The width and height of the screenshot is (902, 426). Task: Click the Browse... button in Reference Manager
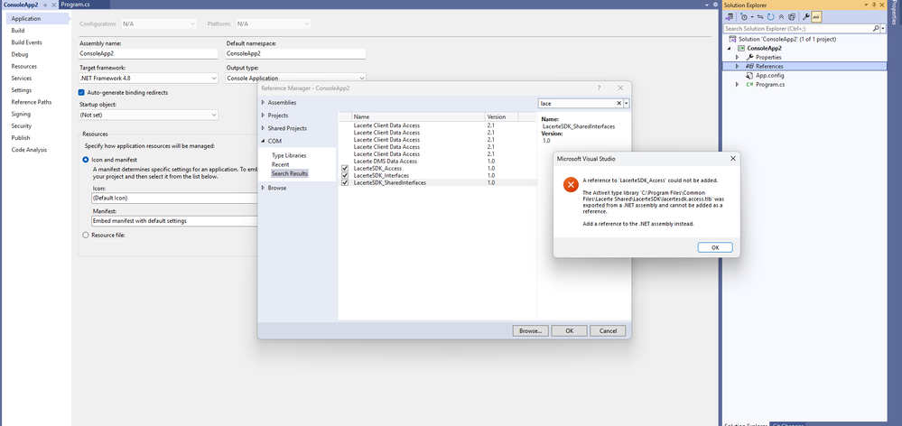coord(530,330)
